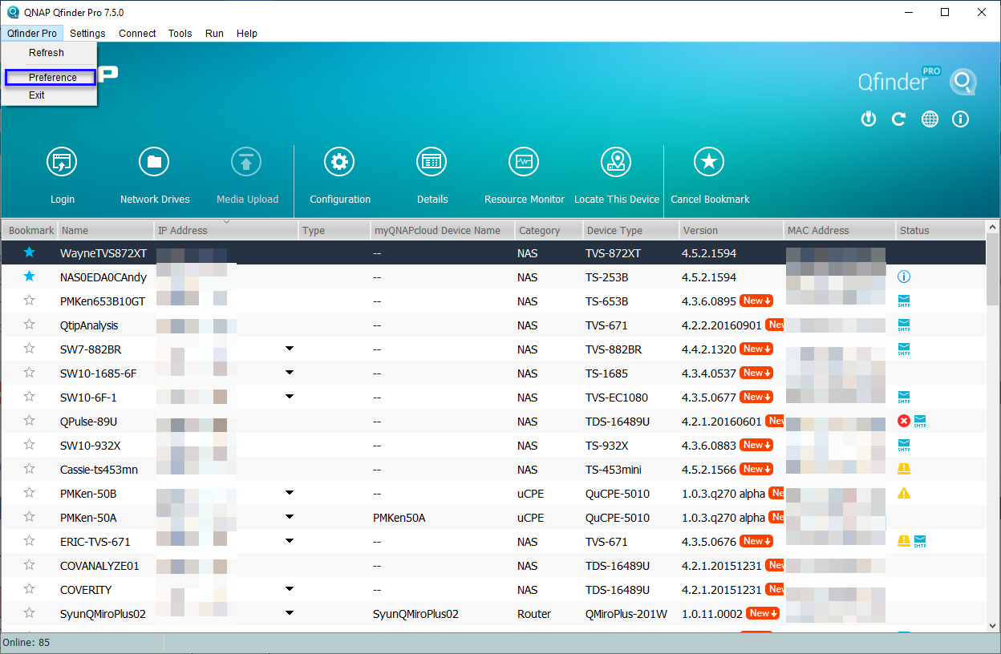1001x654 pixels.
Task: Toggle bookmark star for NAS0EDA0CAndy
Action: pyautogui.click(x=30, y=277)
